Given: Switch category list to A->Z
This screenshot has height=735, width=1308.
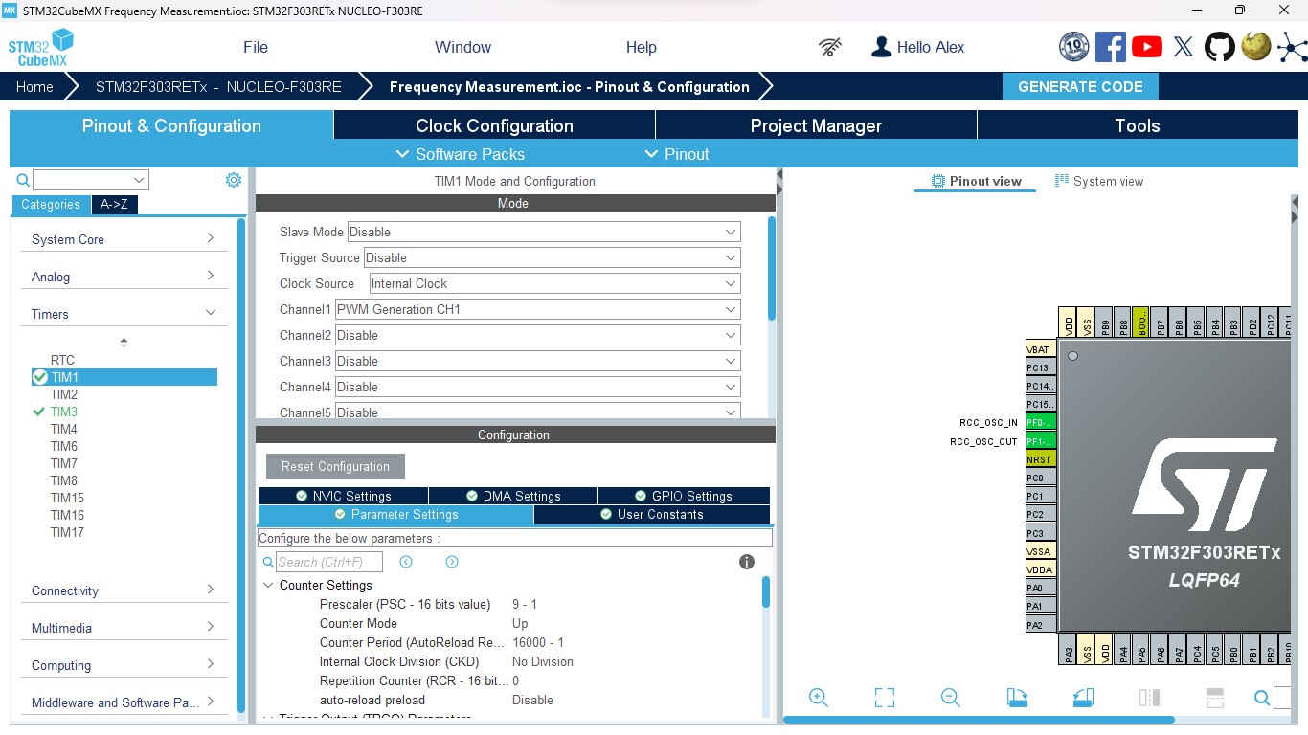Looking at the screenshot, I should pos(114,204).
